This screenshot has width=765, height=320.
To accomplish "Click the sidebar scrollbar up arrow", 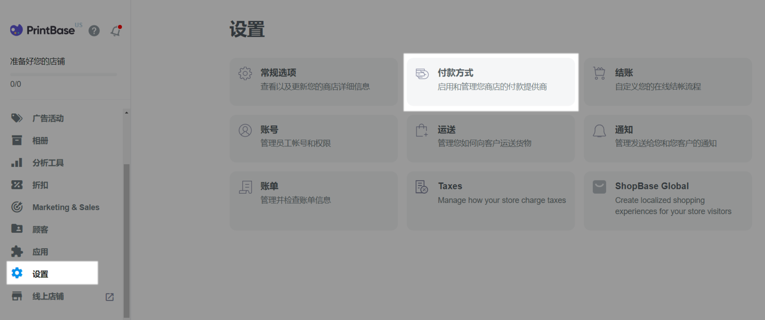I will (x=126, y=113).
